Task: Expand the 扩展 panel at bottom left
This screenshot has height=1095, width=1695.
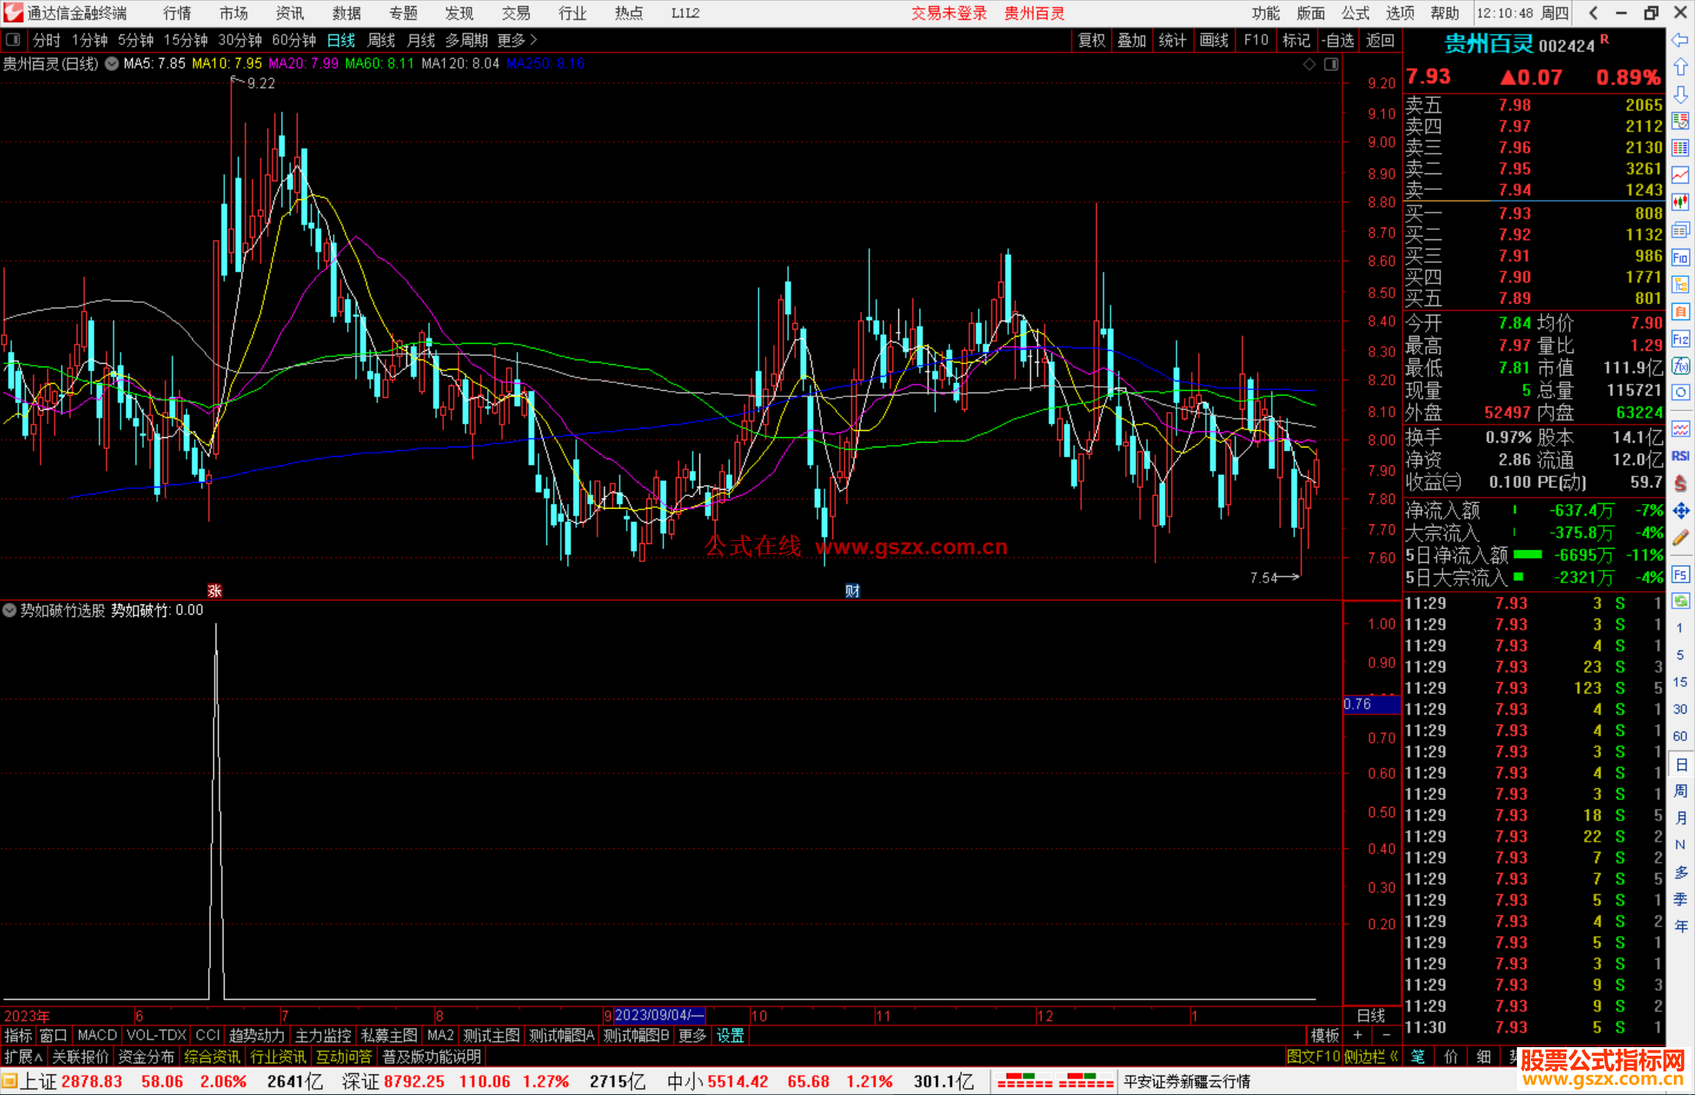Action: [x=24, y=1057]
